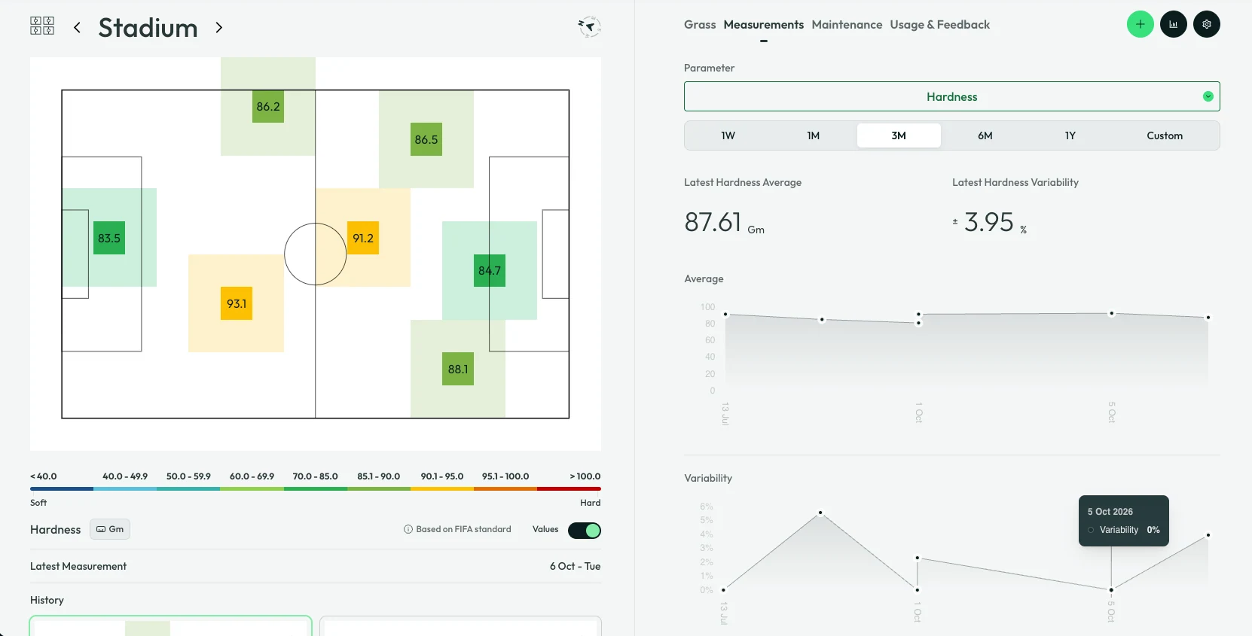This screenshot has width=1252, height=636.
Task: Click the 86.2 pitch zone value
Action: 268,107
